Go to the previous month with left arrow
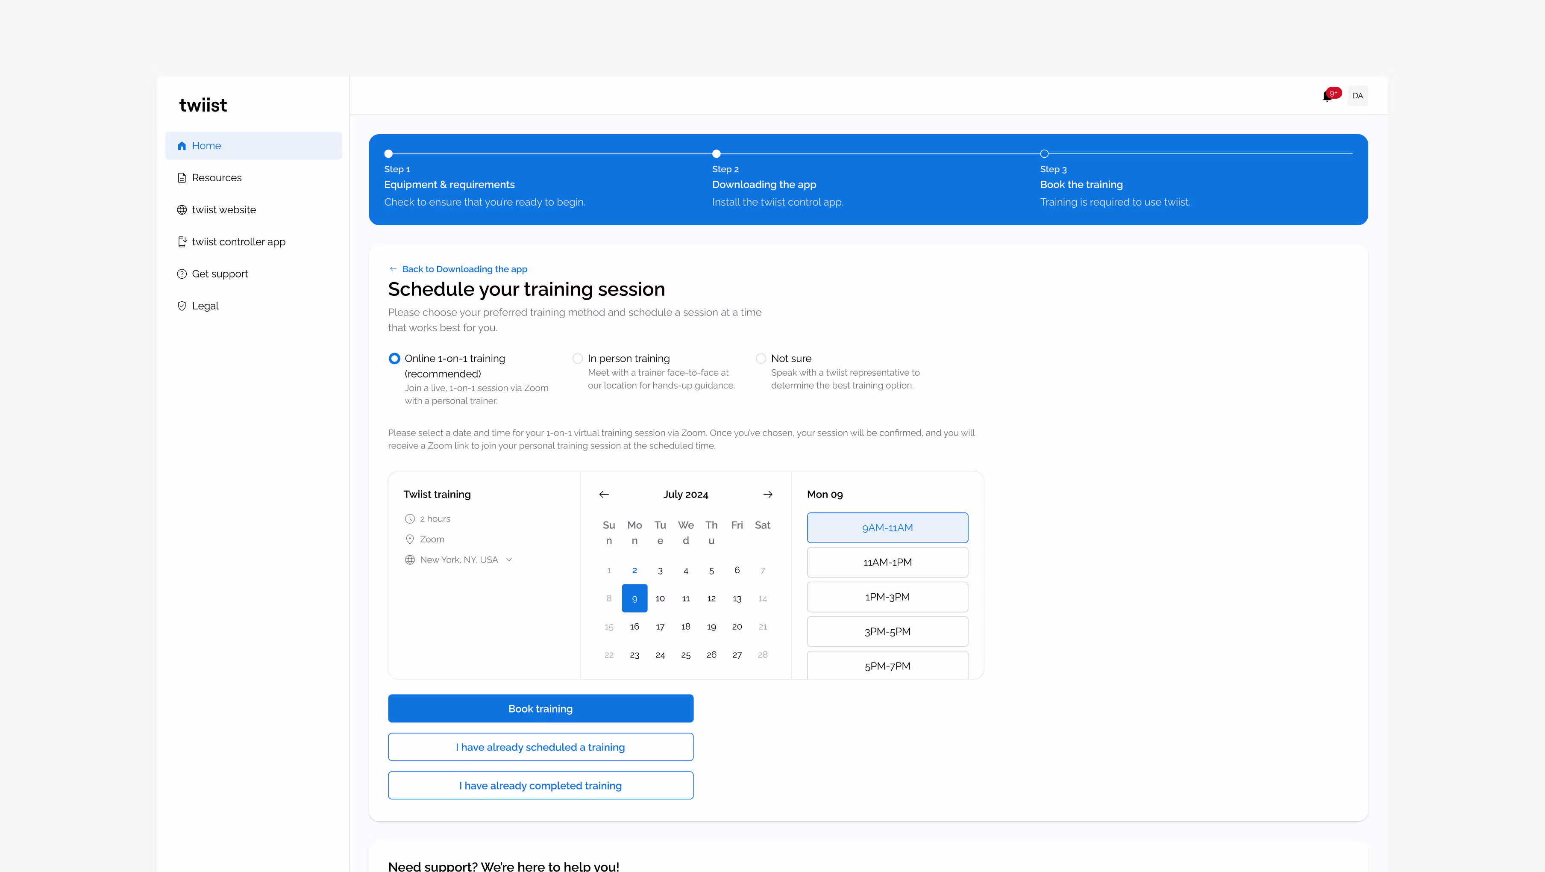 click(604, 494)
